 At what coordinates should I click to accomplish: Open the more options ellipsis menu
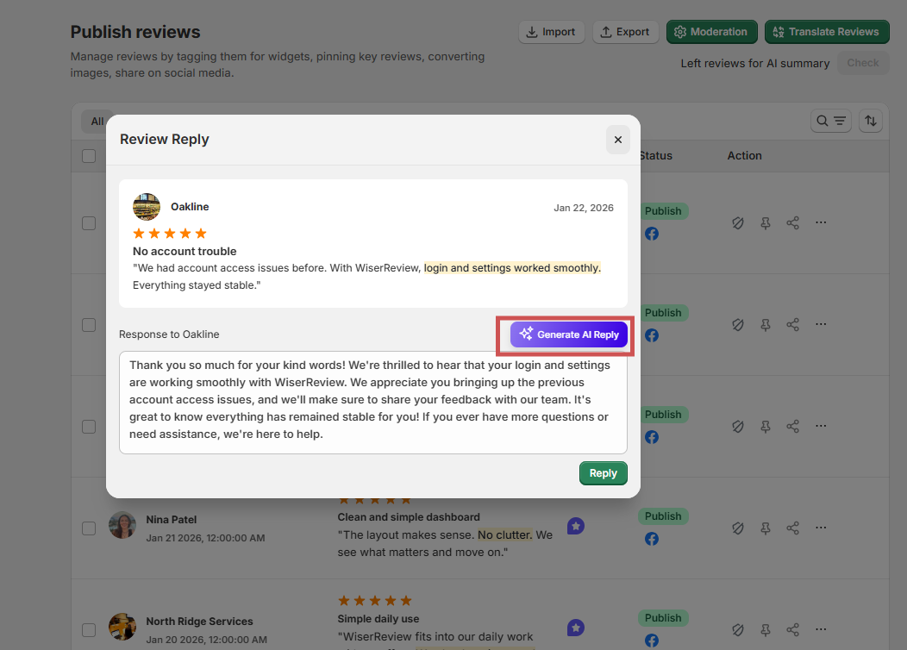[x=821, y=222]
